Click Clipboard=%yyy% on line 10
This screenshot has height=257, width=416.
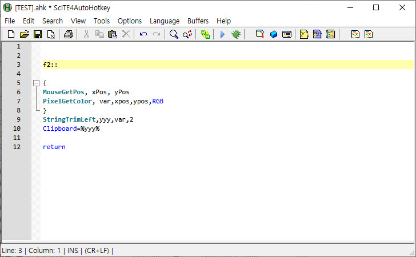click(x=71, y=128)
